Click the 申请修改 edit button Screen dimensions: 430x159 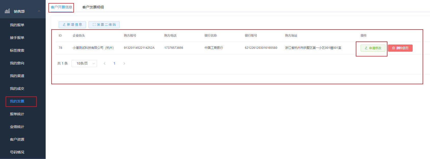click(373, 48)
